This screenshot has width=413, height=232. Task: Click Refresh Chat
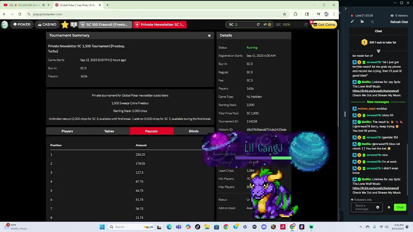click(x=399, y=22)
